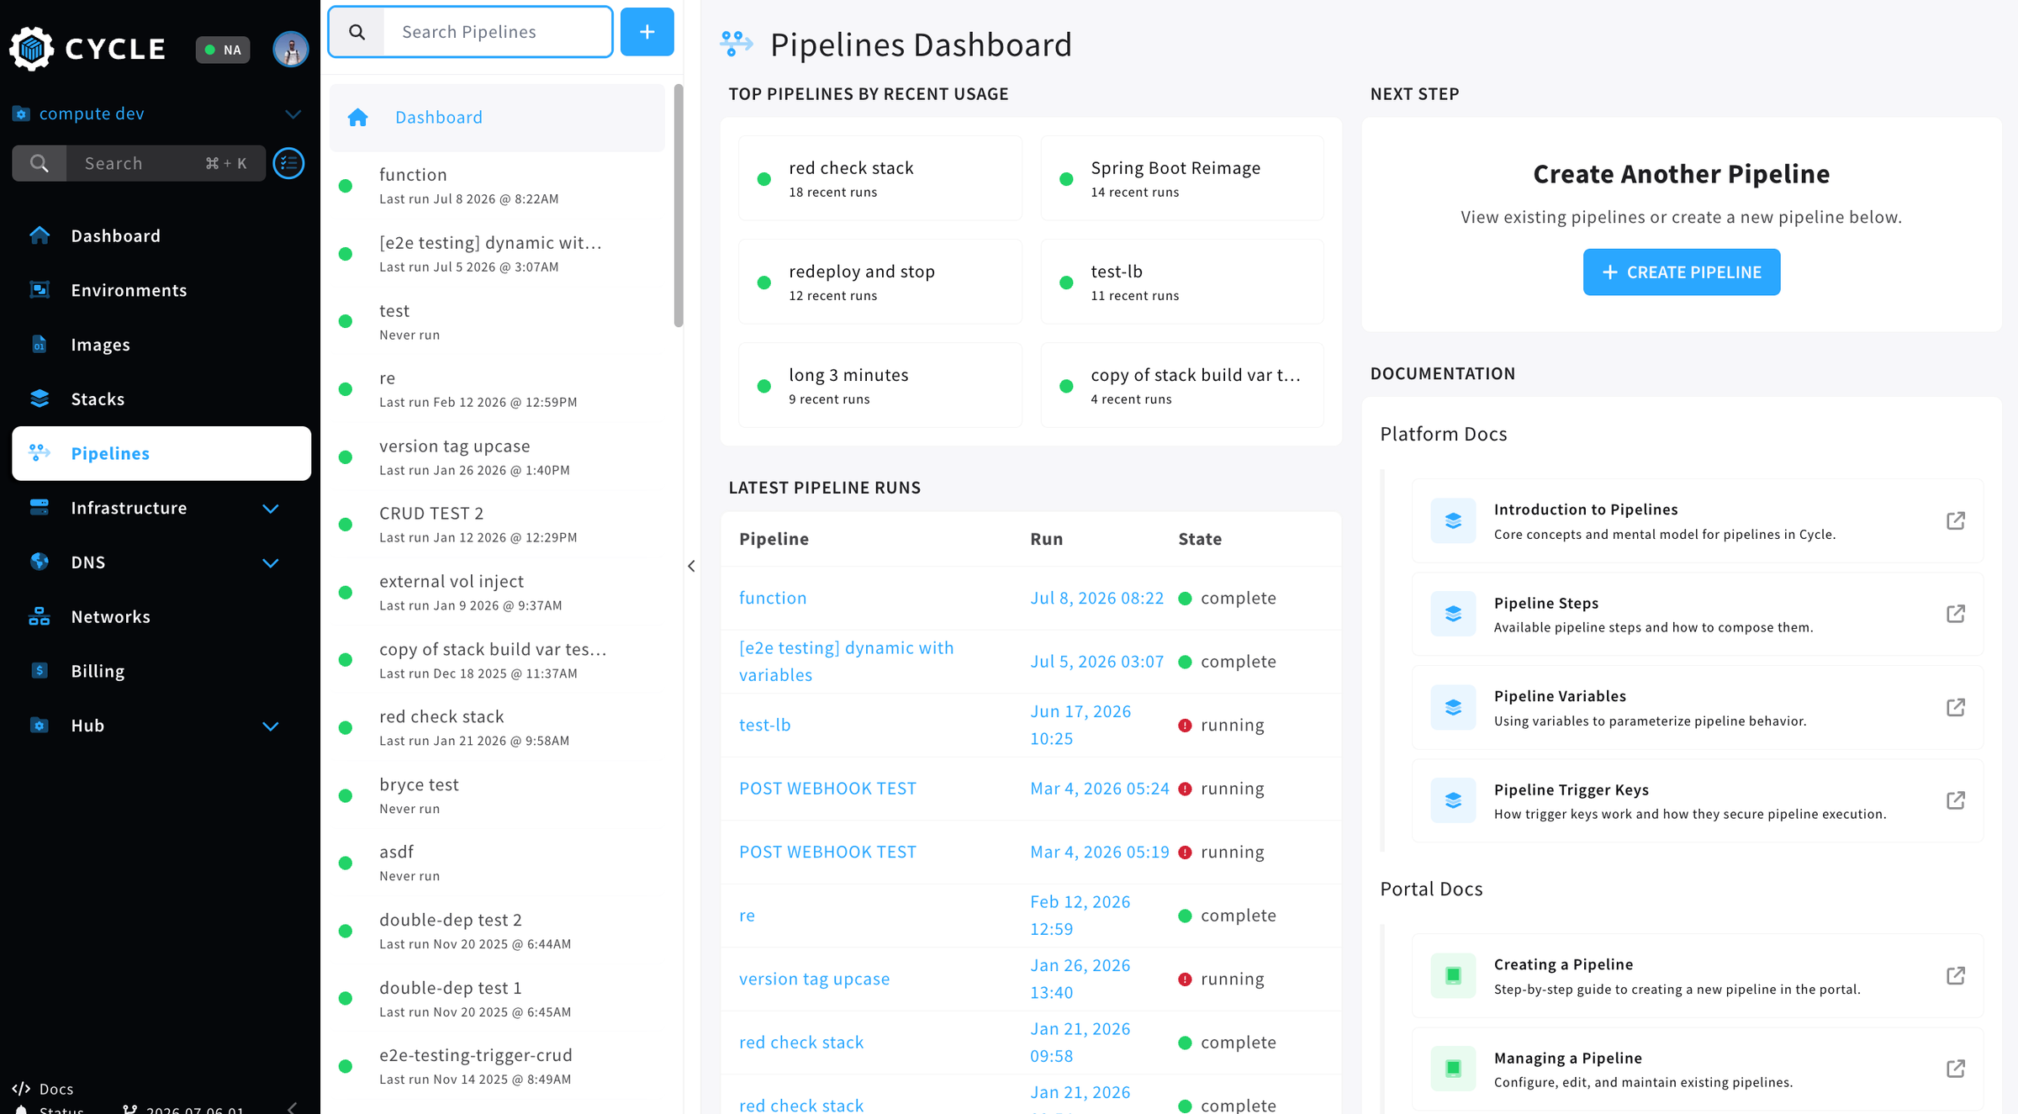Expand the compute dev hub selector
Screen dimensions: 2018x1114
point(293,114)
